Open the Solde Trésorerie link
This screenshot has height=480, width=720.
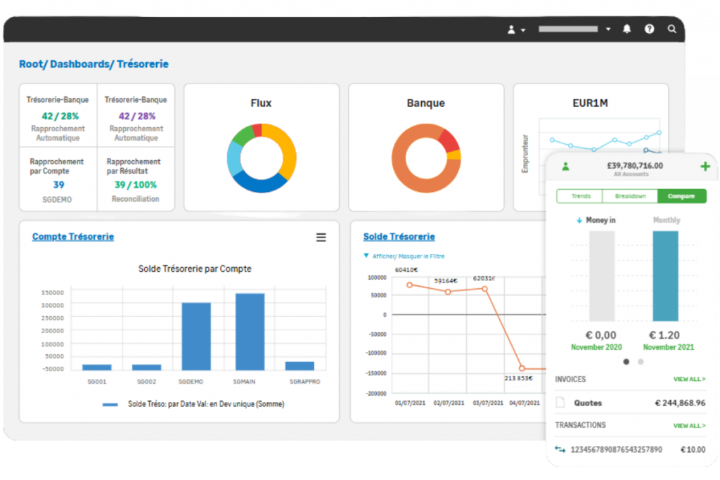coord(399,237)
